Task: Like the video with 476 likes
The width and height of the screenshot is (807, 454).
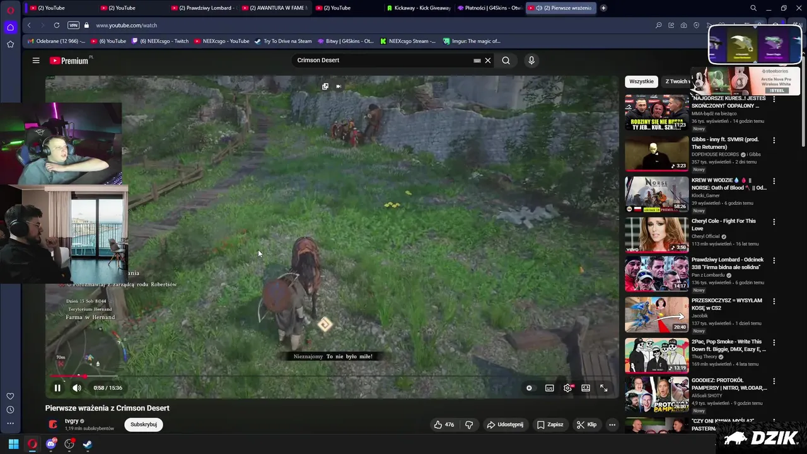Action: point(444,424)
